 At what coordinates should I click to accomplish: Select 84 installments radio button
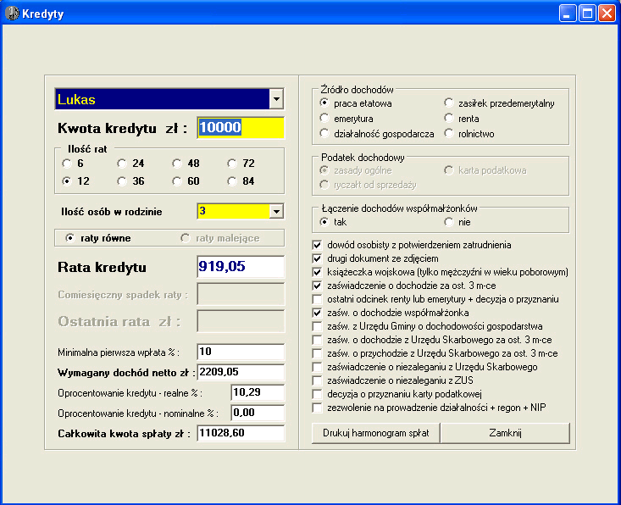232,181
